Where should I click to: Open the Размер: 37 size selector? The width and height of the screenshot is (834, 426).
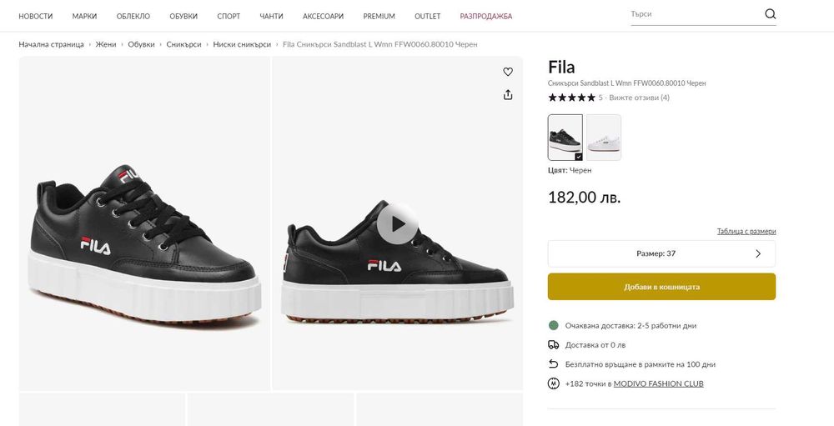[x=661, y=253]
